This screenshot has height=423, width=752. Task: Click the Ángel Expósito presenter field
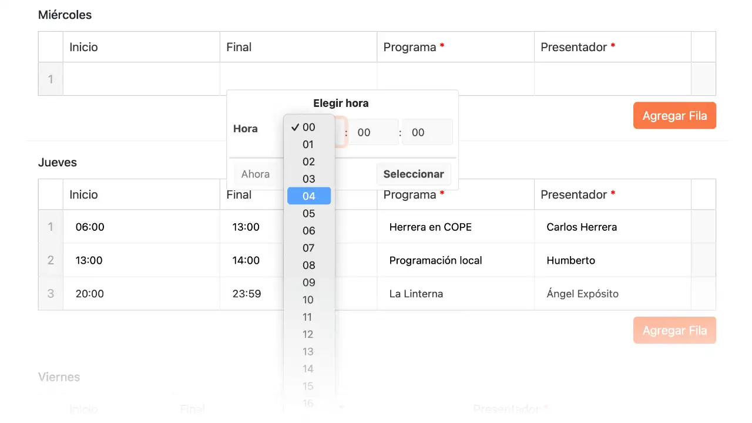point(612,294)
